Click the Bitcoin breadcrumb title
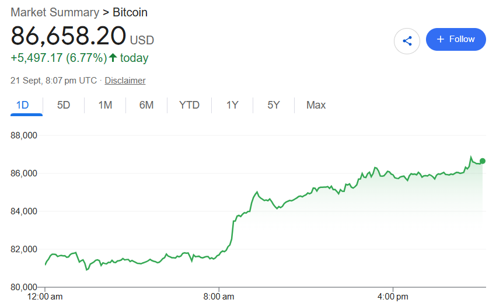The width and height of the screenshot is (496, 303). (x=130, y=12)
